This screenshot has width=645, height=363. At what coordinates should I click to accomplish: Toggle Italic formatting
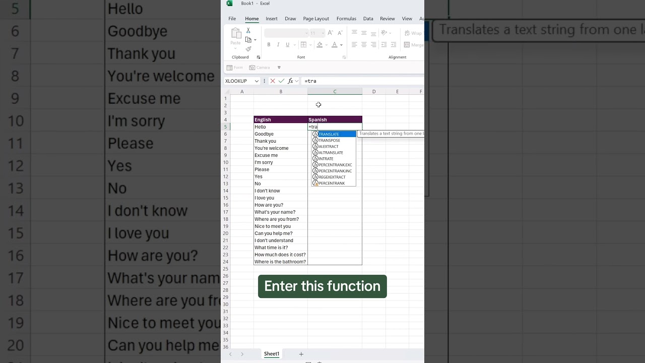coord(279,44)
